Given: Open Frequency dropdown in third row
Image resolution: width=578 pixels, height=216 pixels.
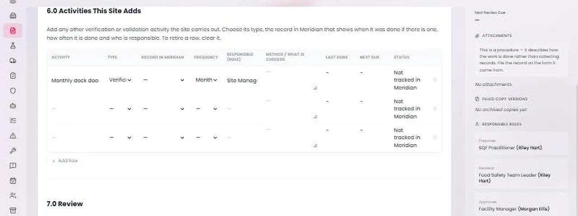Looking at the screenshot, I should point(206,137).
